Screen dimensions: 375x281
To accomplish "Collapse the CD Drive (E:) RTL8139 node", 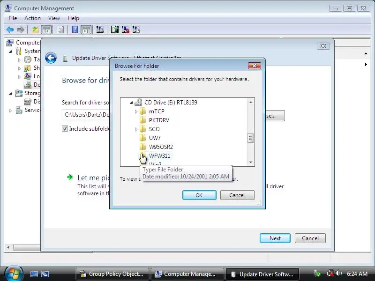I will 131,103.
